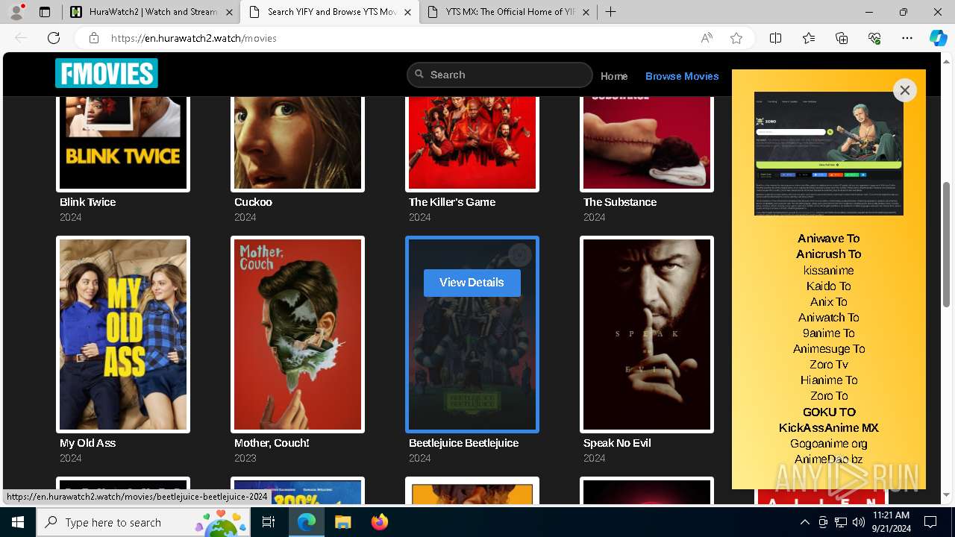Open Copilot sidebar icon
Screen dimensions: 955x537
[938, 38]
